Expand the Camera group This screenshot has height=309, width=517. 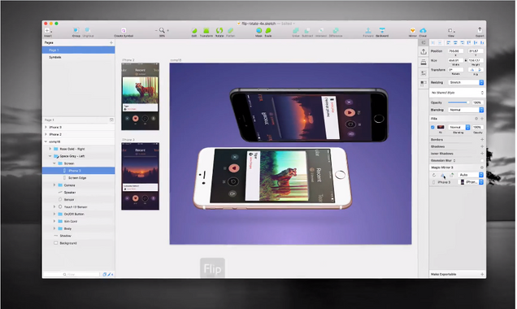pyautogui.click(x=54, y=185)
